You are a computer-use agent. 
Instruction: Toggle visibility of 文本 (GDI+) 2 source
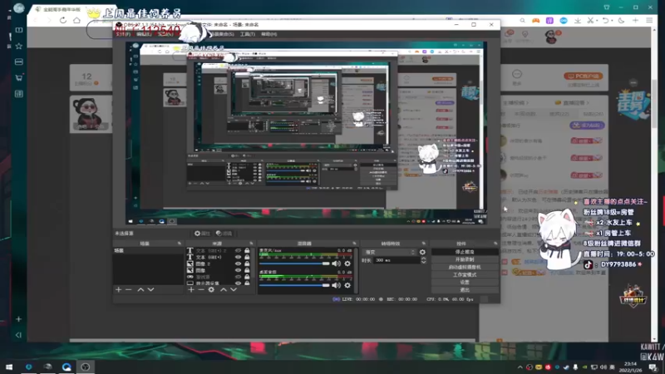point(238,251)
